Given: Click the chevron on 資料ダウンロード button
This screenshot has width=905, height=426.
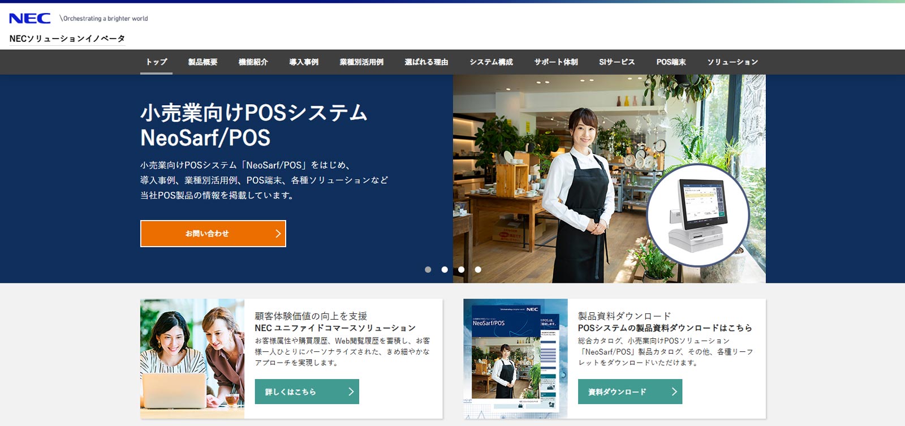Looking at the screenshot, I should click(x=674, y=391).
